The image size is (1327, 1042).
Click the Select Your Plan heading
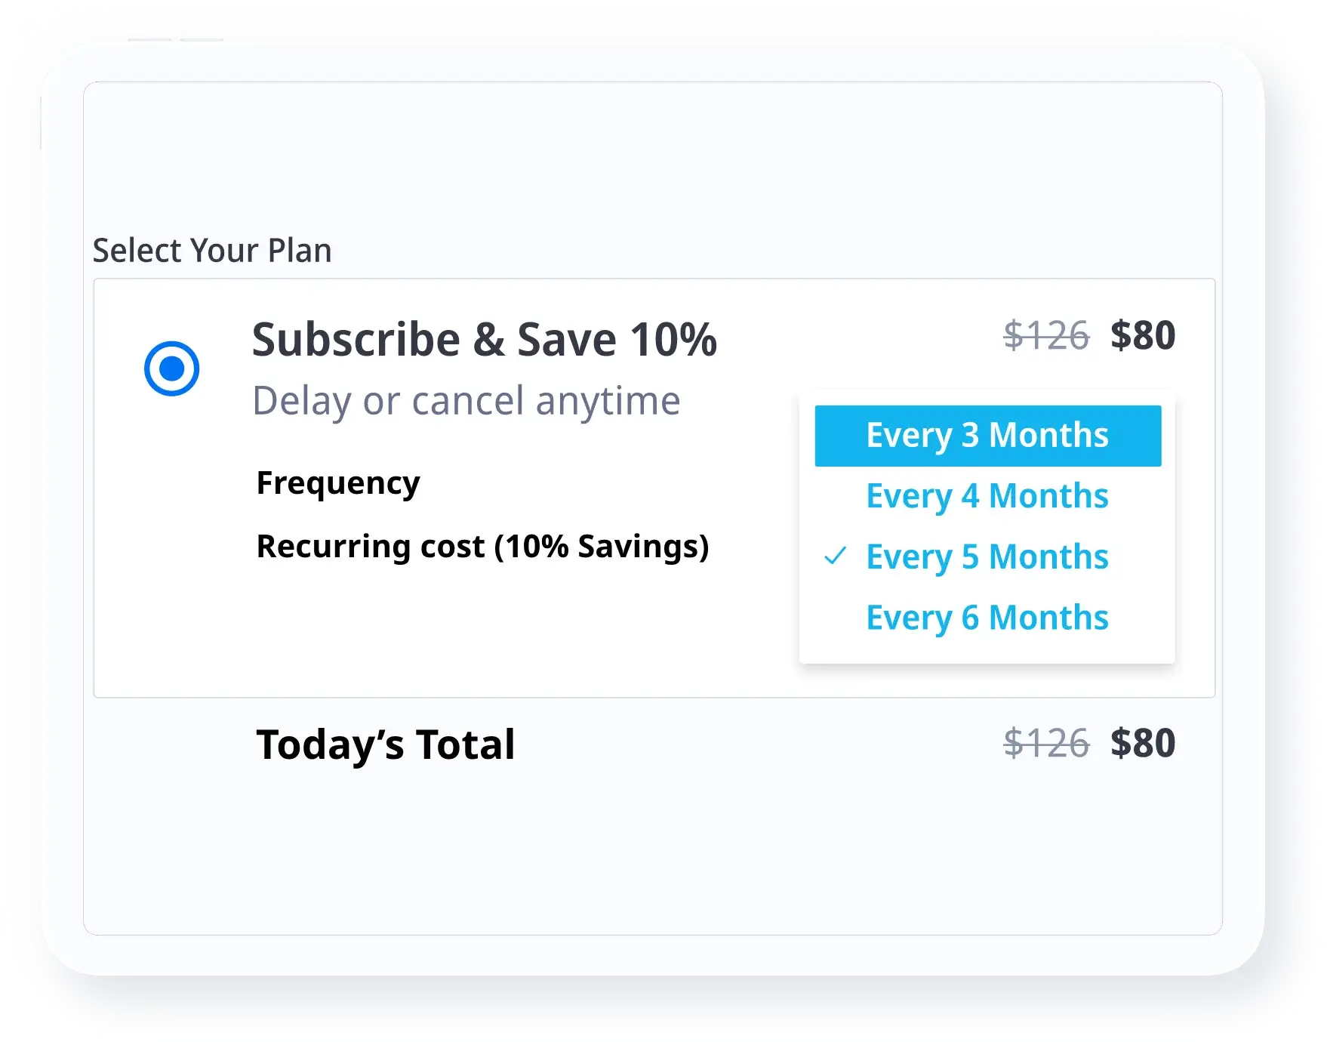[212, 251]
